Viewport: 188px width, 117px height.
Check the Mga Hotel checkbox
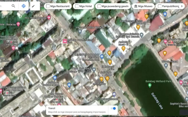(77, 6)
